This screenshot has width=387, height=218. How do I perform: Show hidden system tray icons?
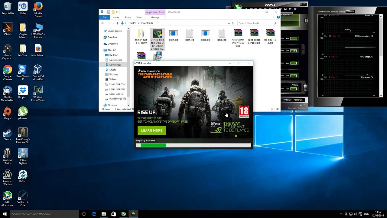(341, 214)
